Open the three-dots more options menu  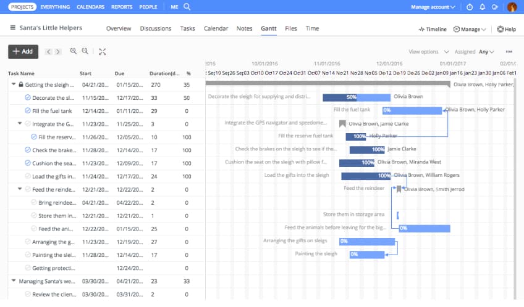pos(509,52)
